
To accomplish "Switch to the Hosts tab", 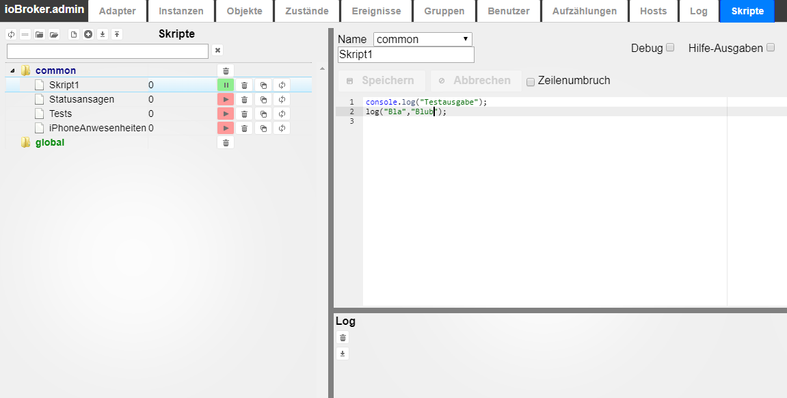I will coord(654,11).
